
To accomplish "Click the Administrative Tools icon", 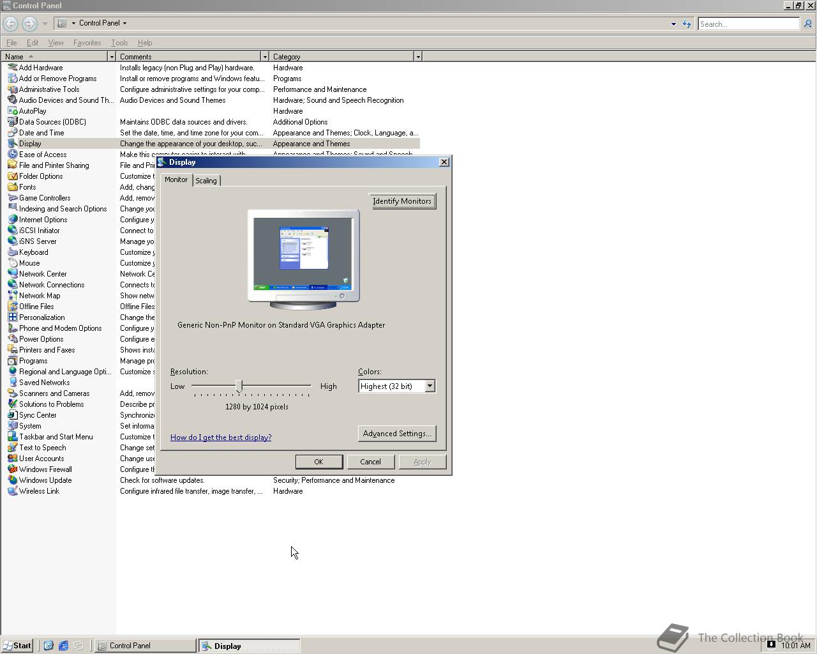I will pyautogui.click(x=12, y=89).
